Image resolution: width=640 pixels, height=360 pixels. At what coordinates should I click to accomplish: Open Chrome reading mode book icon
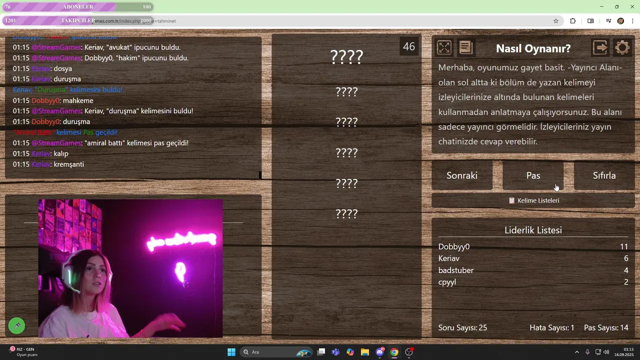point(590,21)
